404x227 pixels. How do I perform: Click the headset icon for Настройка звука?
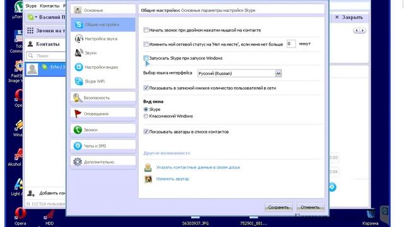click(x=78, y=38)
